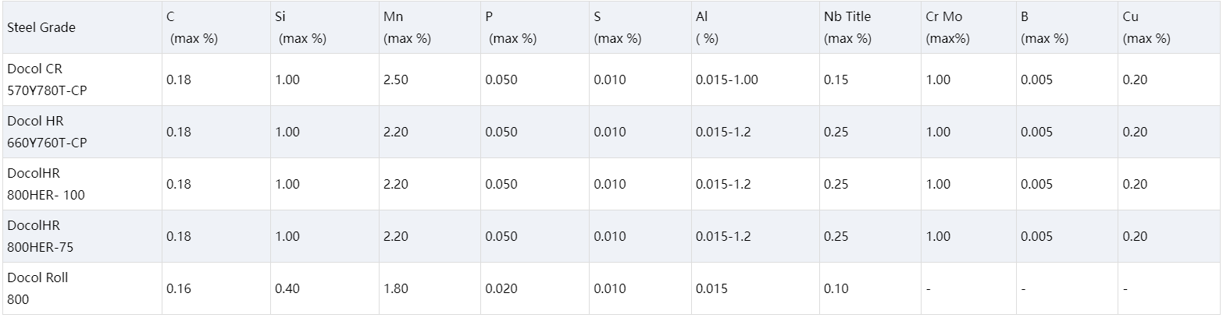This screenshot has width=1223, height=318.
Task: Click the DocolHR 800HER- 100 grade name
Action: (x=46, y=184)
